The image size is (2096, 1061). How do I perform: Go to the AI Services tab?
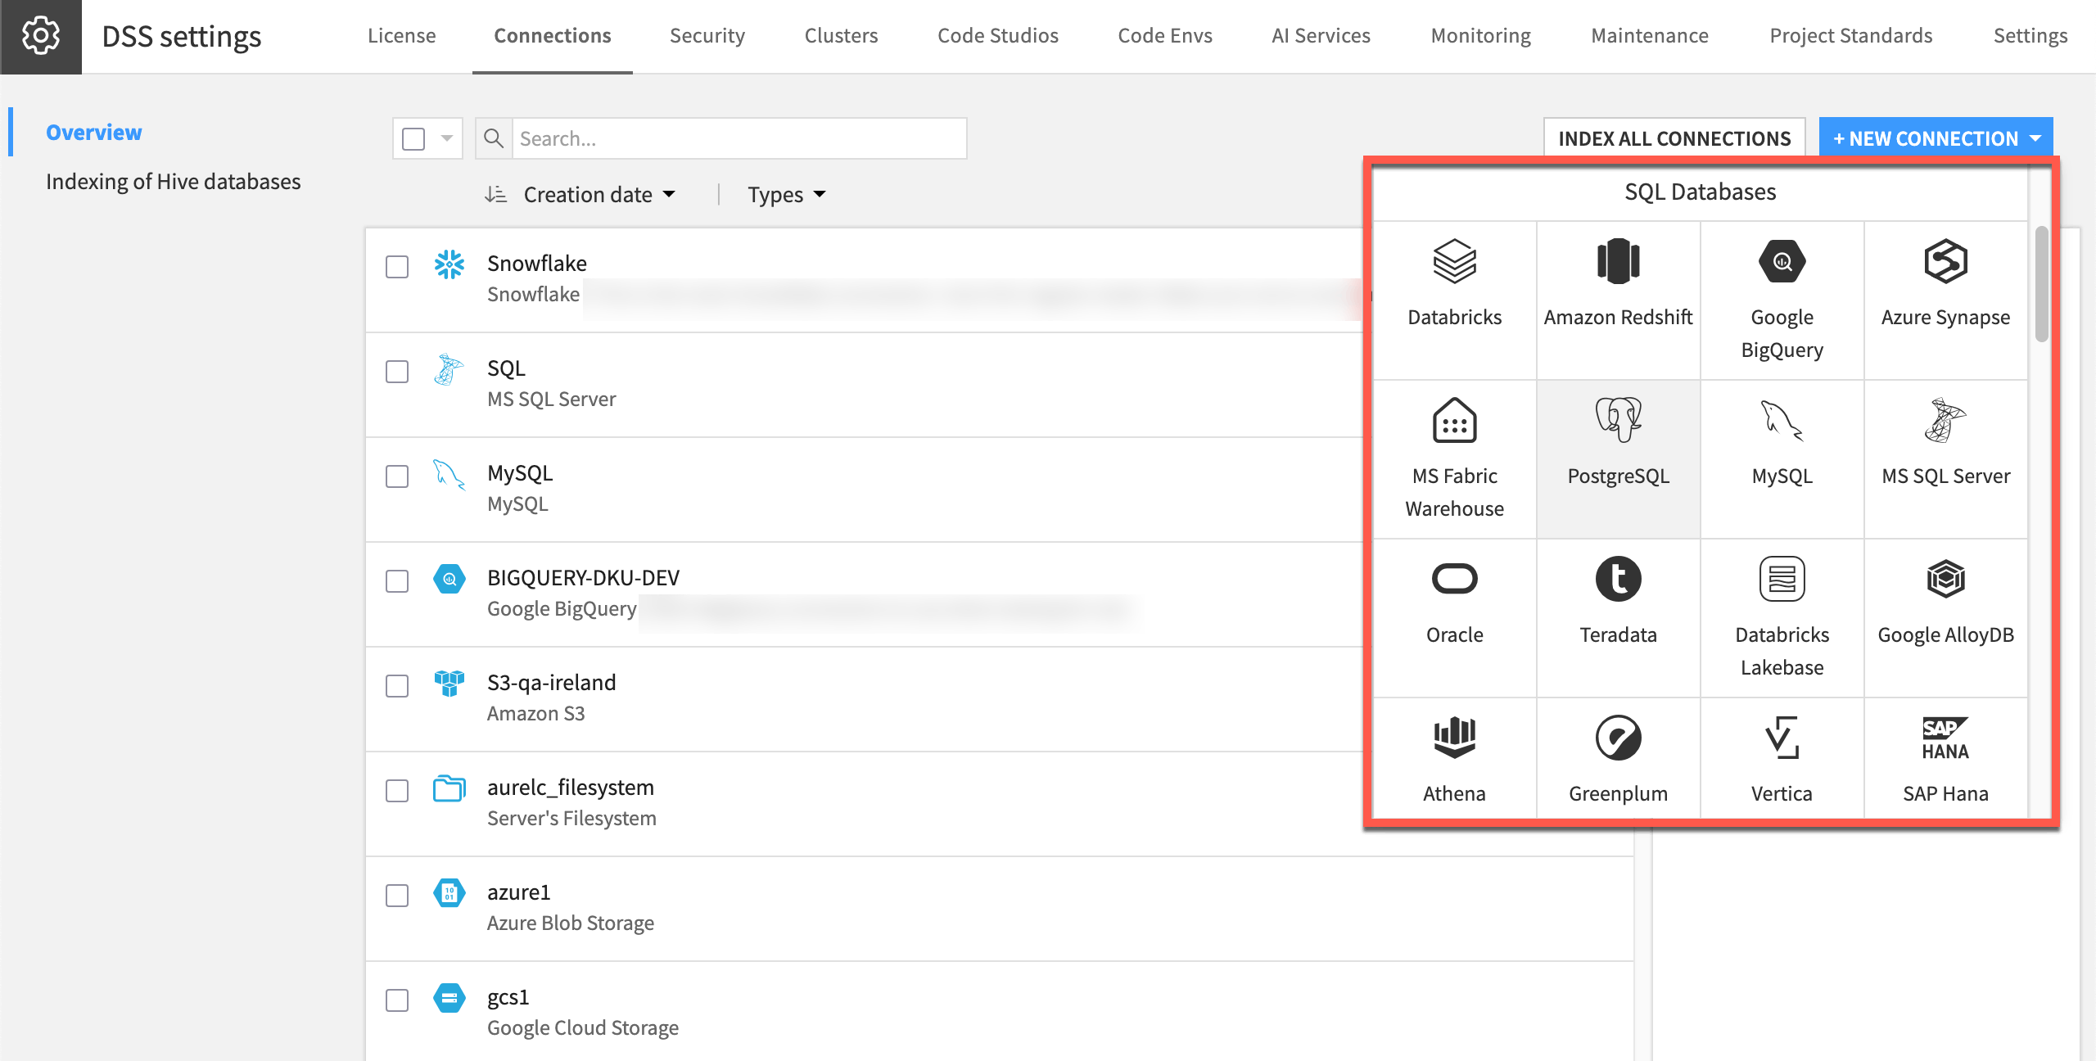1321,36
